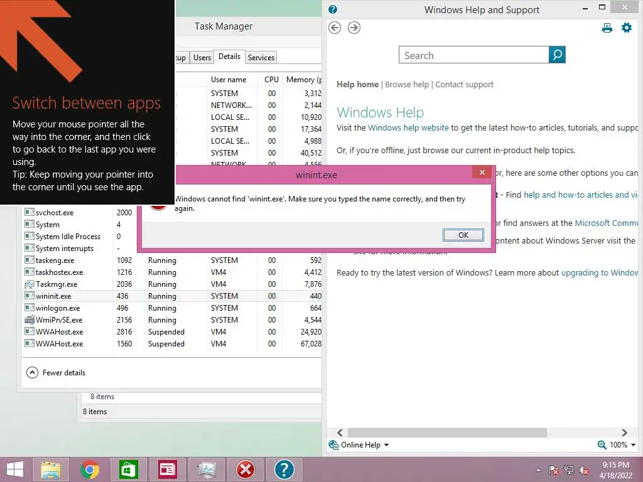Open the 100% zoom dropdown arrow
The width and height of the screenshot is (643, 482).
(x=633, y=445)
